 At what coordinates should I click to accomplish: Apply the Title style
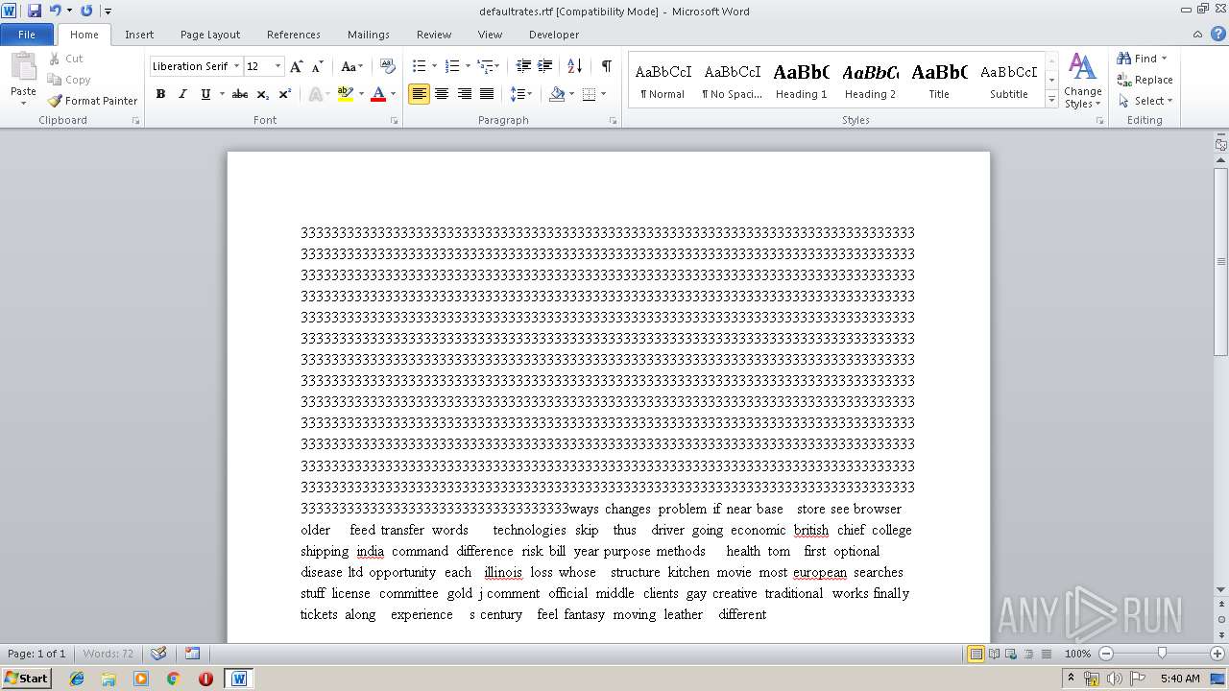939,81
